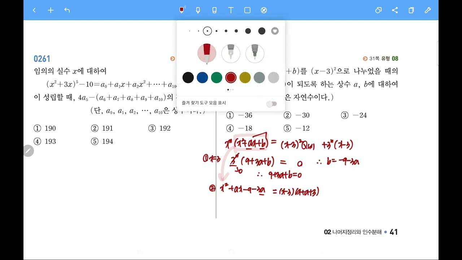
Task: Choose the fountain pen style
Action: [231, 53]
